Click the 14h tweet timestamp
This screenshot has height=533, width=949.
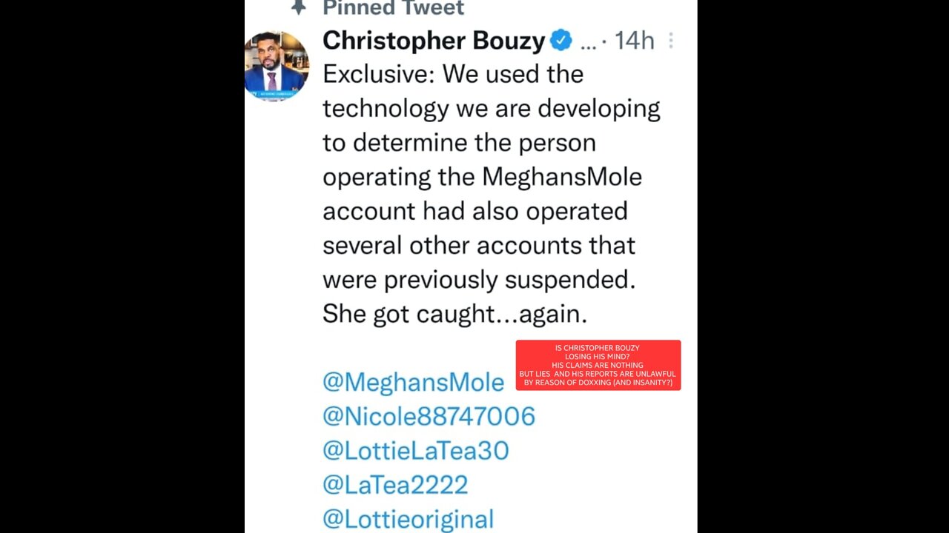pos(634,41)
